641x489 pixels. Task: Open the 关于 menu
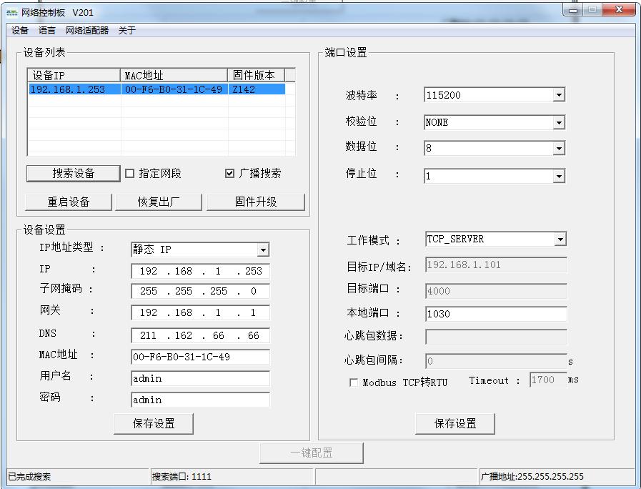coord(129,30)
